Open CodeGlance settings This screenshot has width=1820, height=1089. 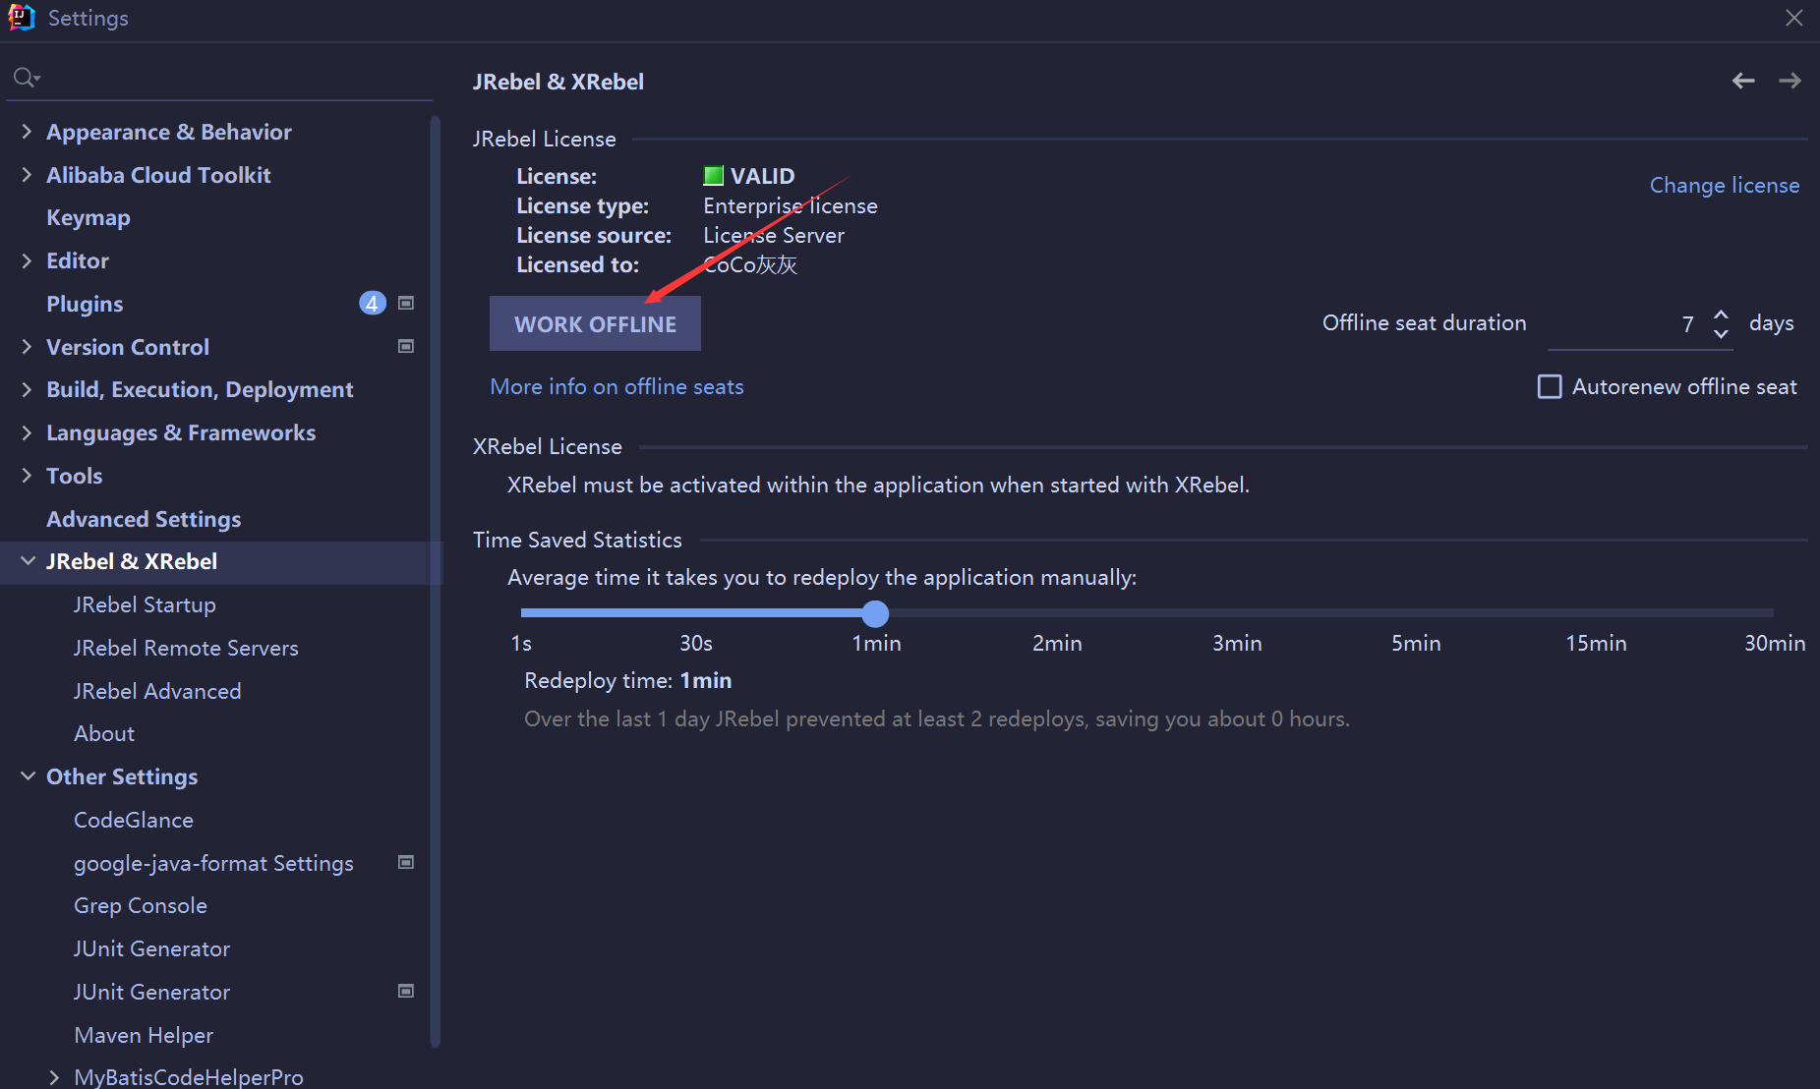click(x=134, y=820)
